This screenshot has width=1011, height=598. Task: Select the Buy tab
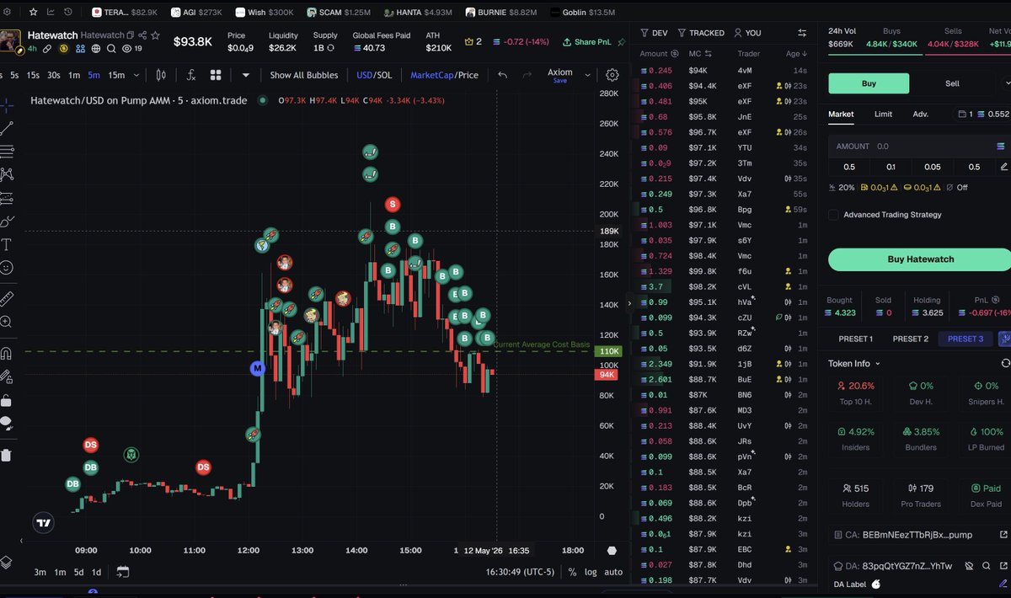[x=869, y=83]
